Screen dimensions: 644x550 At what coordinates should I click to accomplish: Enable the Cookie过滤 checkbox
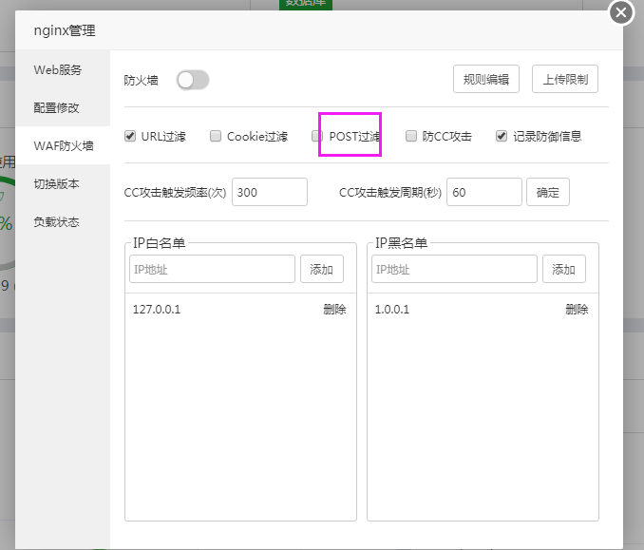tap(216, 136)
